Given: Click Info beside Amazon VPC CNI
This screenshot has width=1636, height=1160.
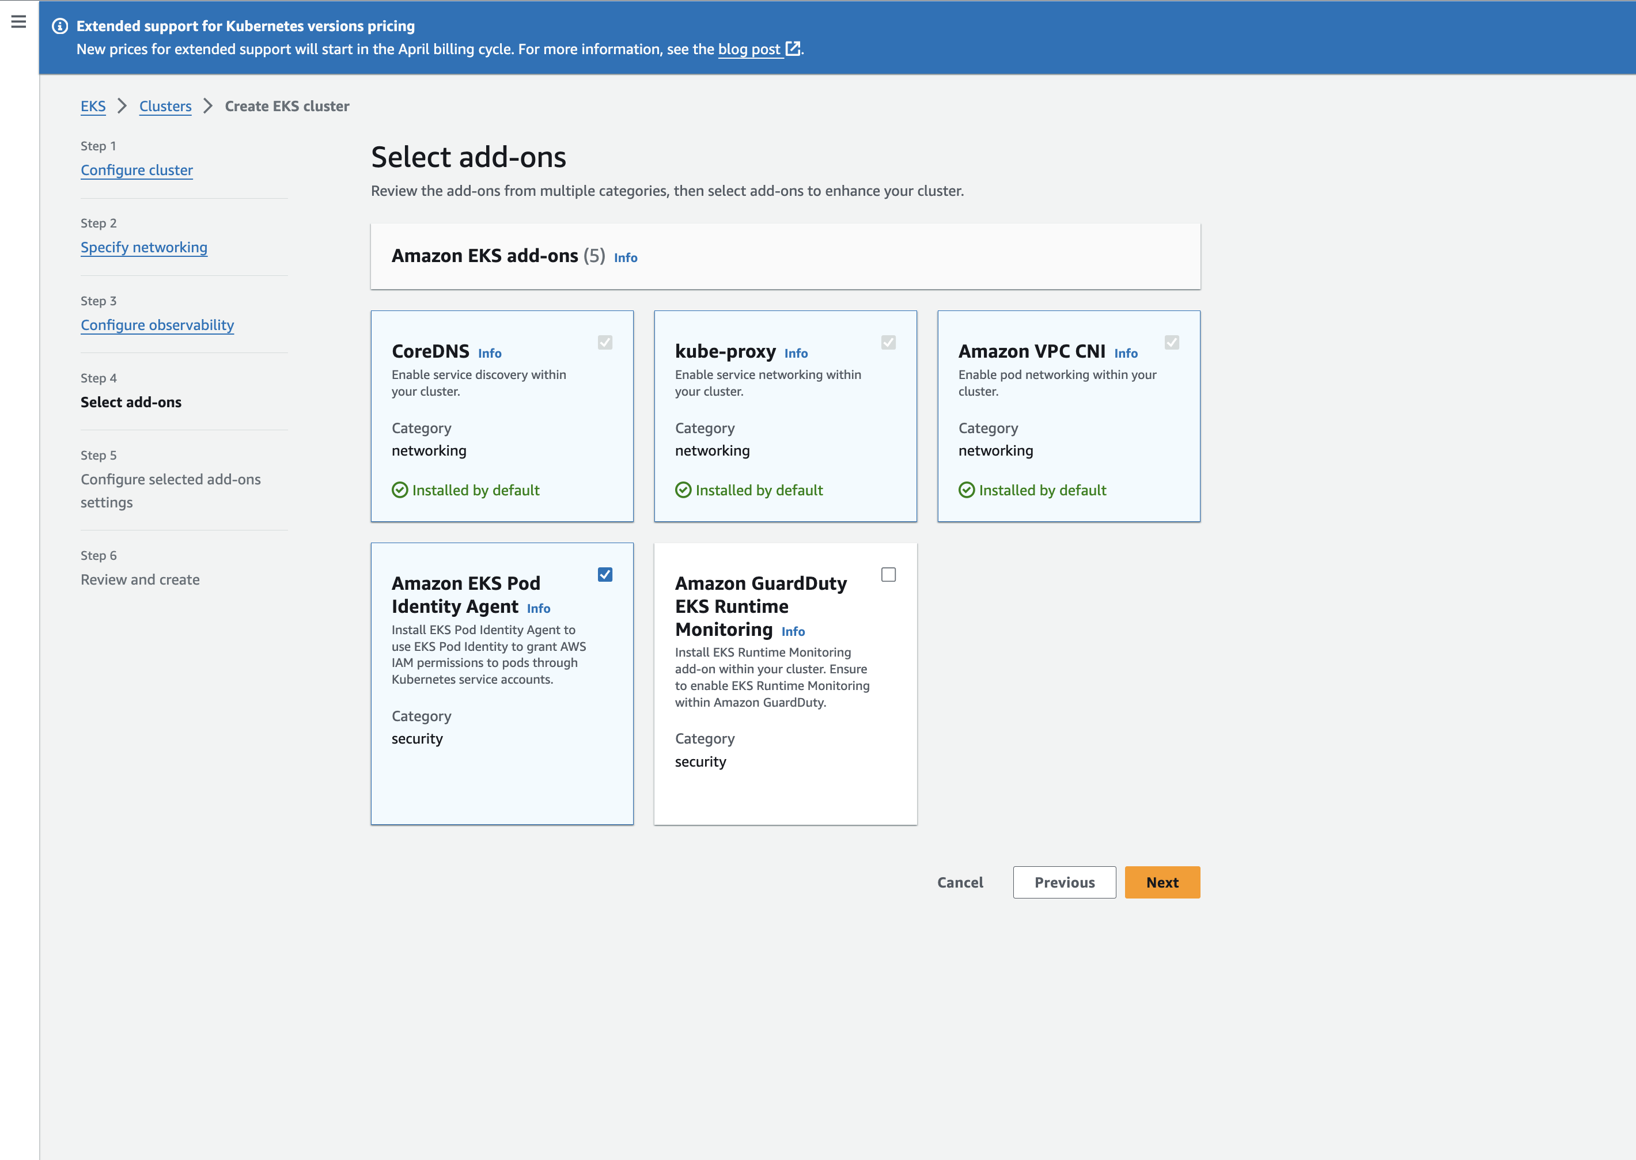Looking at the screenshot, I should click(1126, 353).
